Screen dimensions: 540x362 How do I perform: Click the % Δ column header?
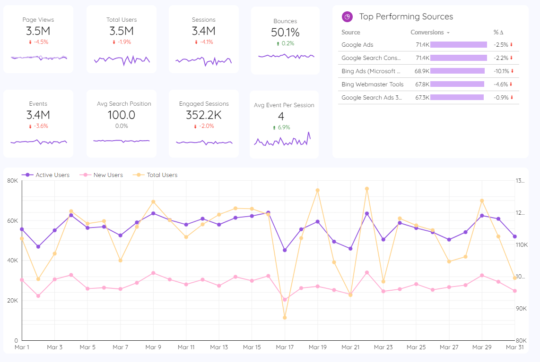498,32
